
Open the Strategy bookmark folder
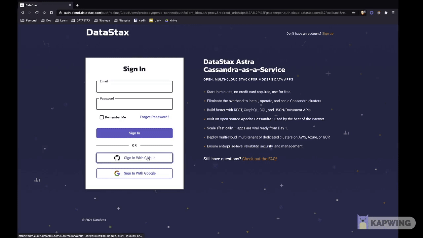(x=102, y=20)
